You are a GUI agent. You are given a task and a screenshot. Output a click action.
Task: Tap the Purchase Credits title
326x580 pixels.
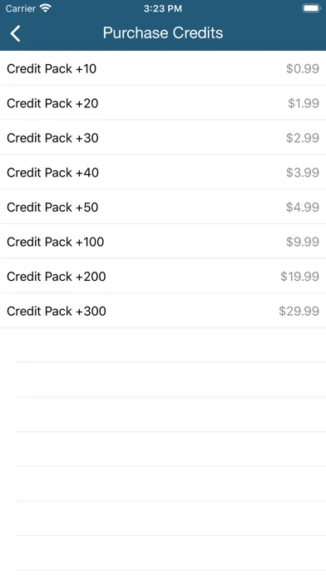coord(163,33)
